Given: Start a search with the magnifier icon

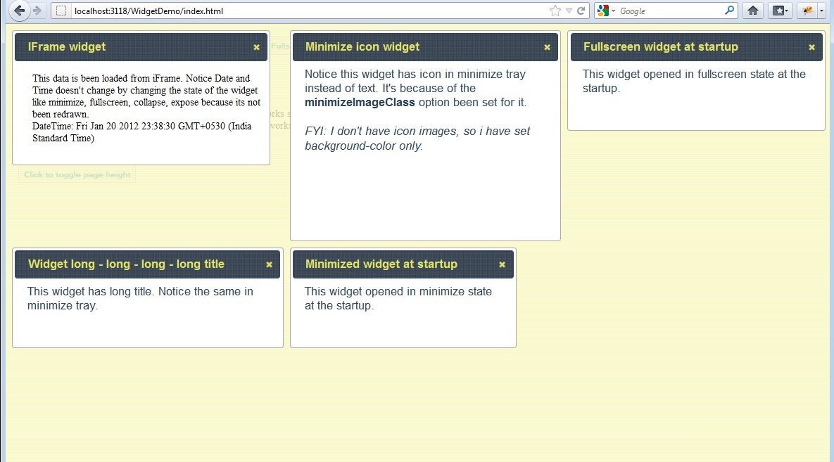Looking at the screenshot, I should [x=729, y=11].
